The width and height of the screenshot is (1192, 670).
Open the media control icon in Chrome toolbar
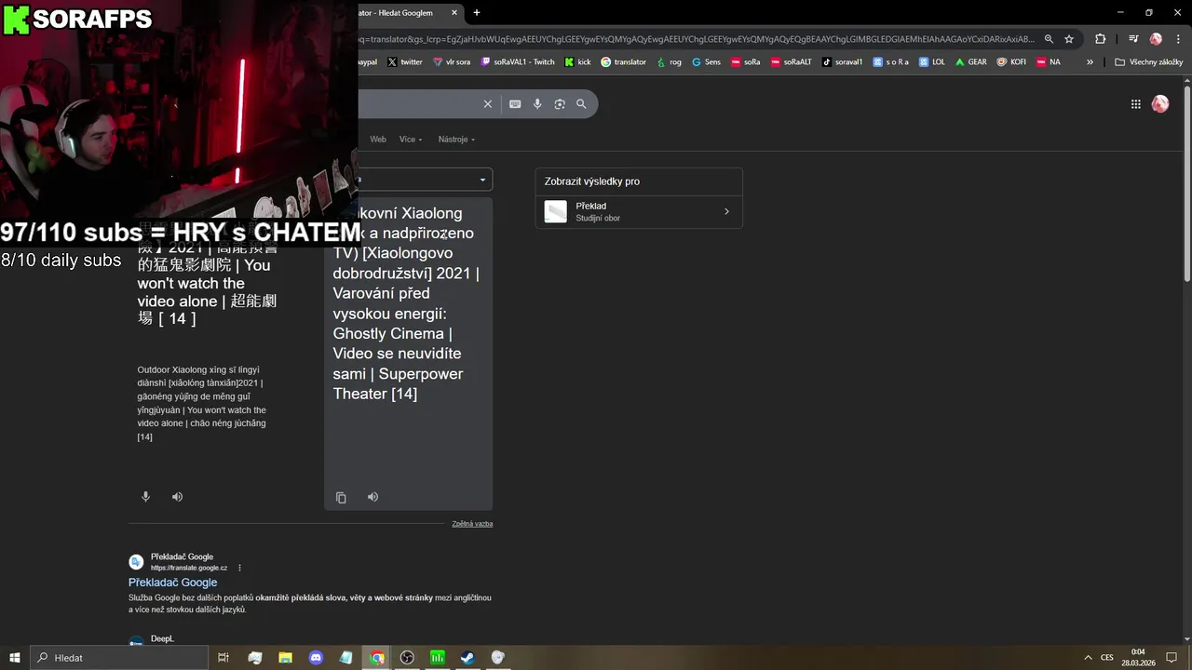point(1133,39)
